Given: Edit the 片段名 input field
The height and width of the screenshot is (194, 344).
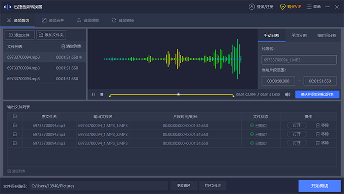Looking at the screenshot, I should click(x=299, y=60).
